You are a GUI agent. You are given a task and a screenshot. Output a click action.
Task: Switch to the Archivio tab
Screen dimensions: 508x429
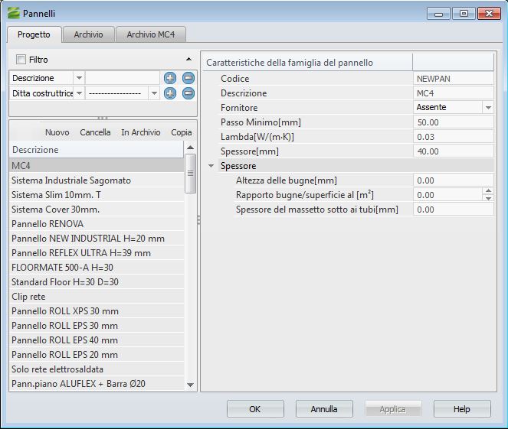tap(88, 34)
